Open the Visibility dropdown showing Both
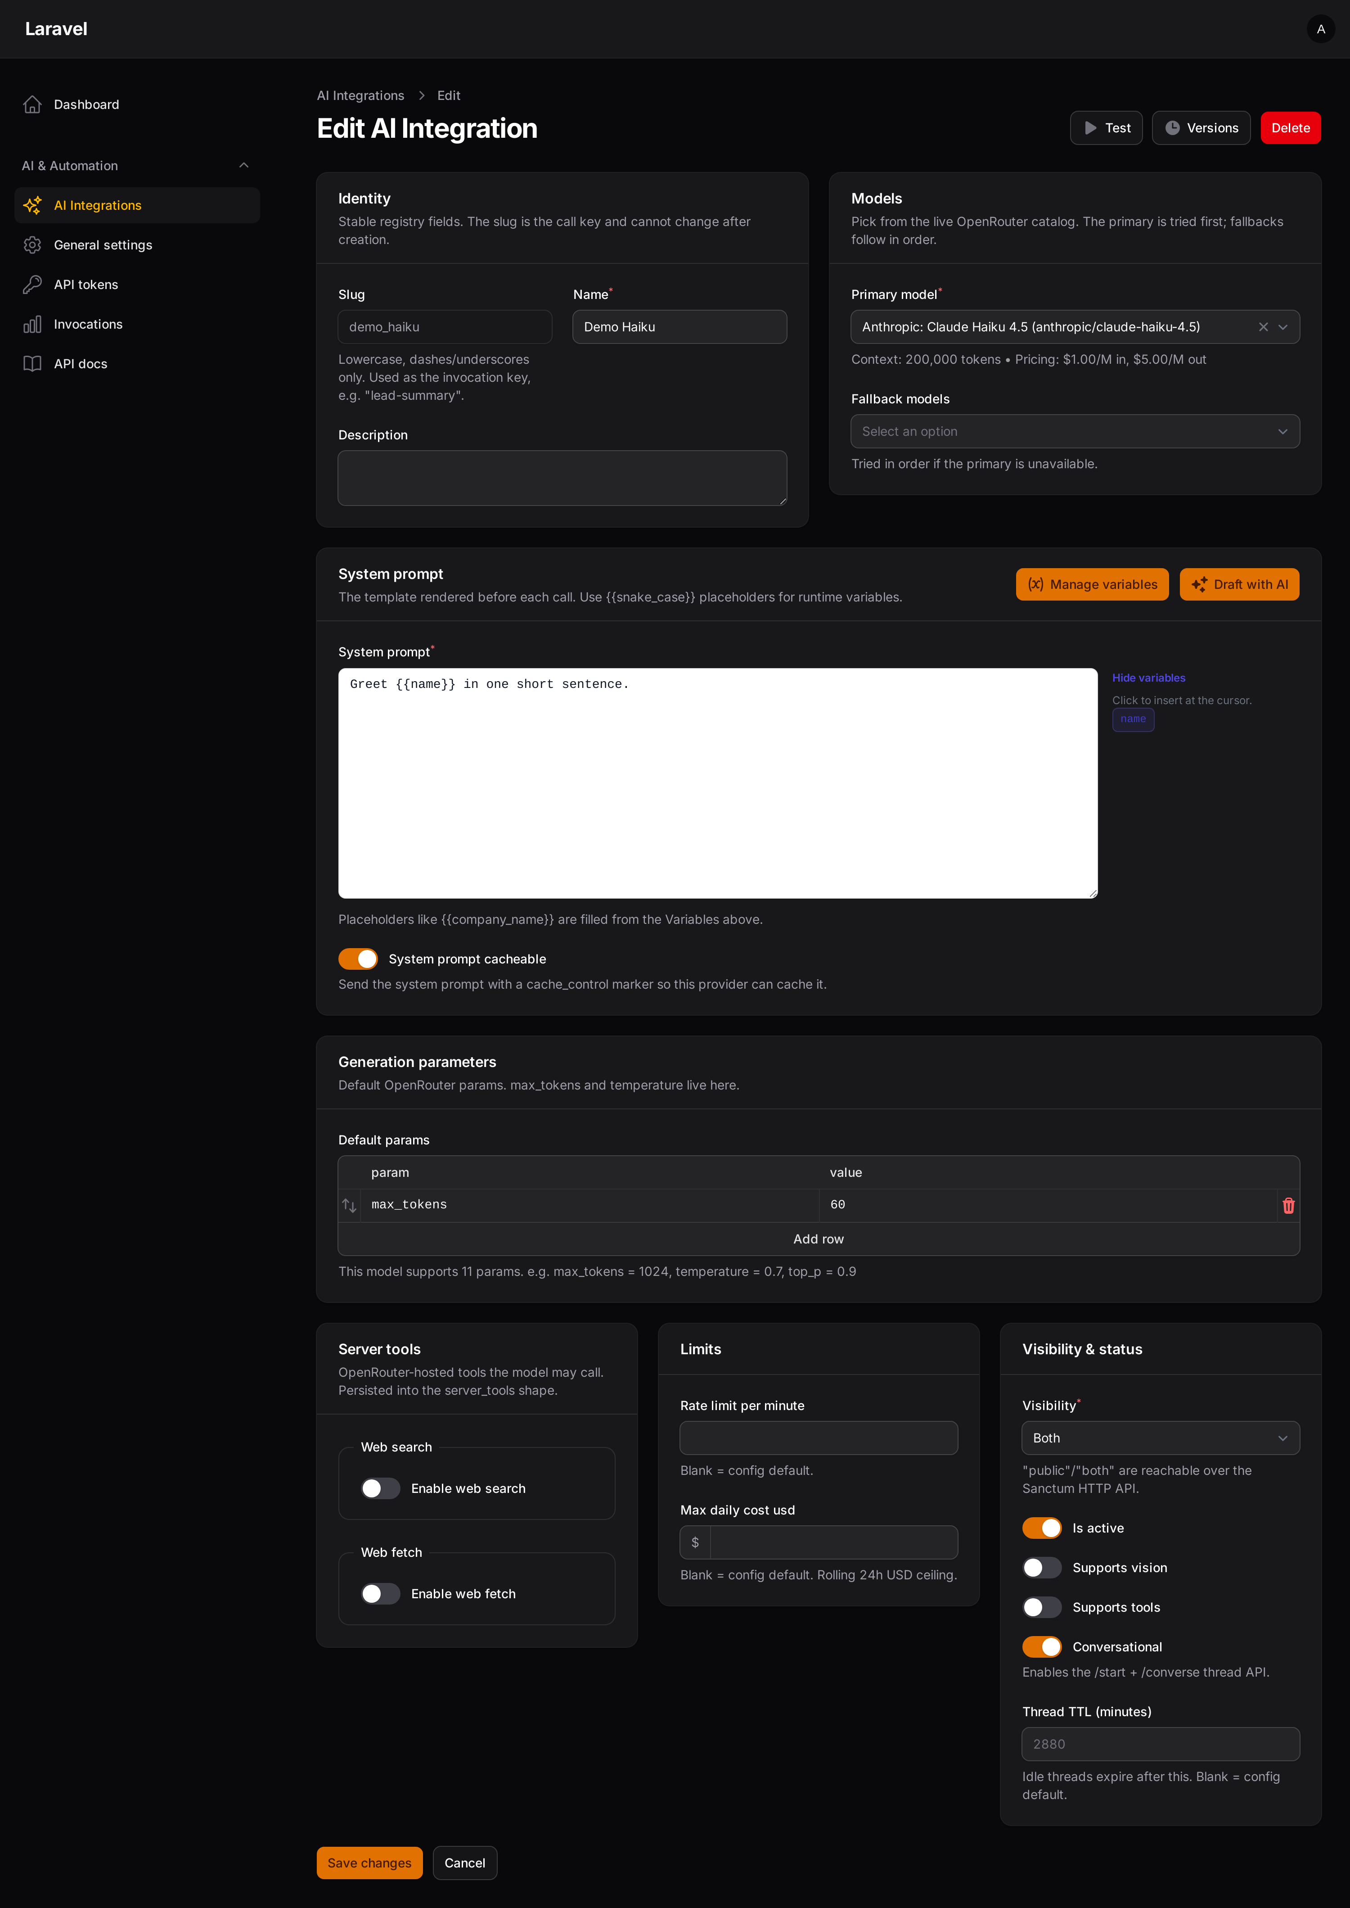The height and width of the screenshot is (1908, 1350). pos(1161,1438)
